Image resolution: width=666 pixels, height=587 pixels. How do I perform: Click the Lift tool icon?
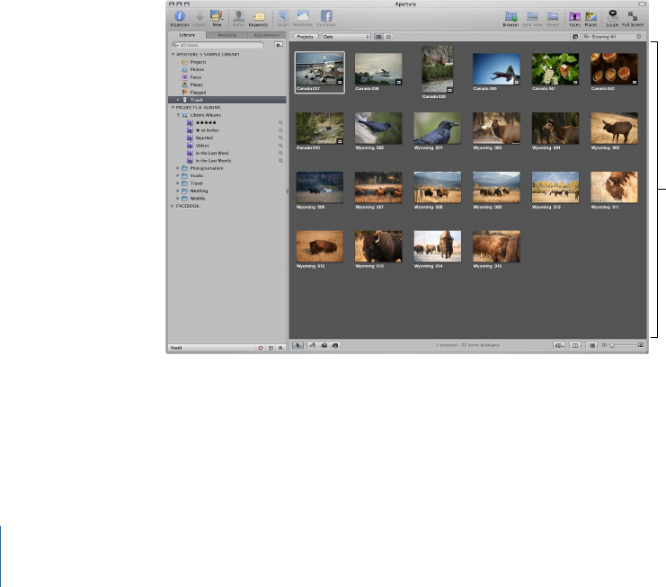coord(324,345)
